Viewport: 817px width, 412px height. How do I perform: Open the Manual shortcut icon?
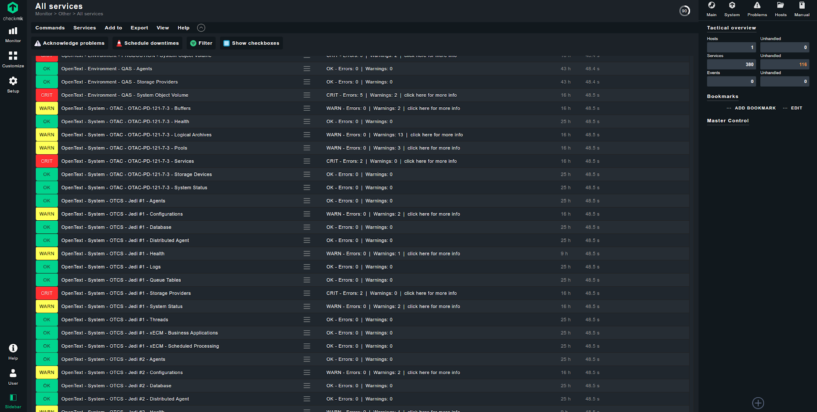tap(802, 9)
